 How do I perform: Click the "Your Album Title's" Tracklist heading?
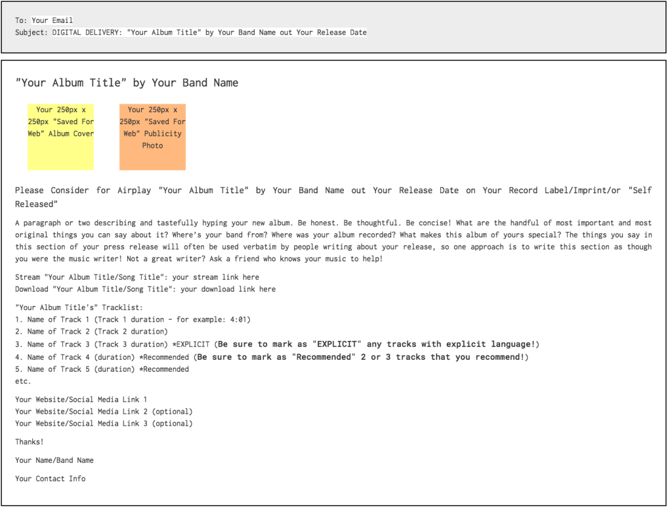79,307
